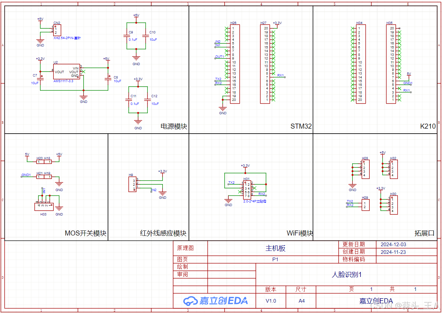Click the OUT1 net label on H26
The width and height of the screenshot is (442, 313).
pos(219,56)
